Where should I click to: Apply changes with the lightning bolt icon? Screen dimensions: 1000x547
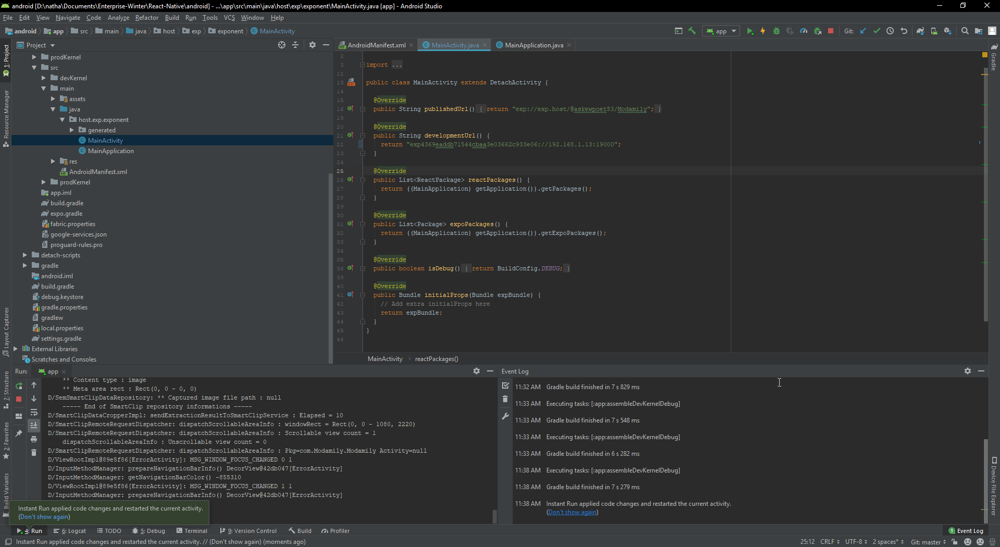pyautogui.click(x=763, y=31)
